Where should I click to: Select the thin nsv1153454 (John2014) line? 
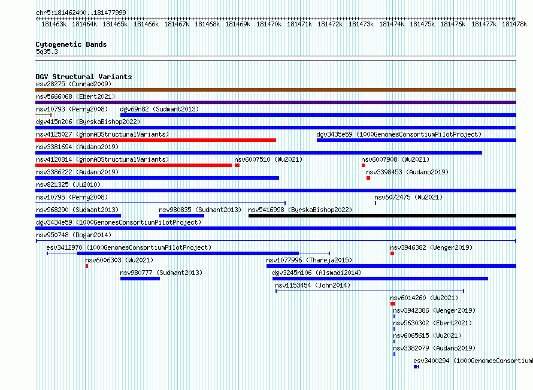[370, 291]
